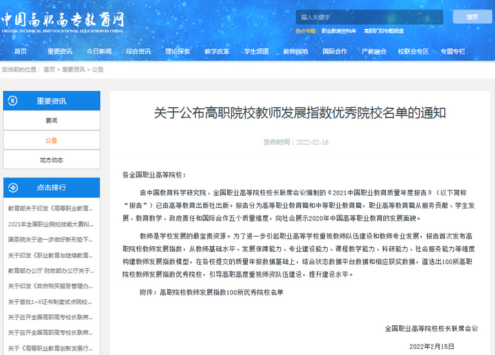
Task: Open the 校联会专区 navigation item
Action: [x=413, y=52]
